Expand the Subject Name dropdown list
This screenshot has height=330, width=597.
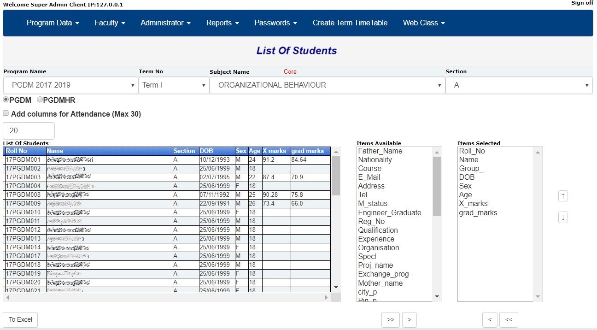click(x=439, y=85)
